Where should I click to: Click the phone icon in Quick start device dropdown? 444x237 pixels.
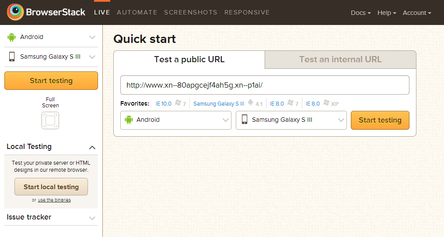coord(245,119)
